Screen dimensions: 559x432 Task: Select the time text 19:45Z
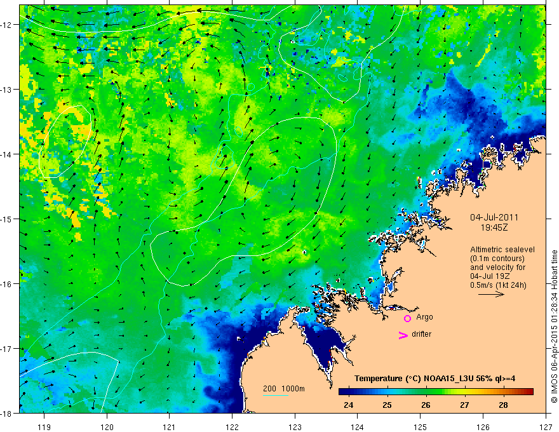click(x=494, y=227)
